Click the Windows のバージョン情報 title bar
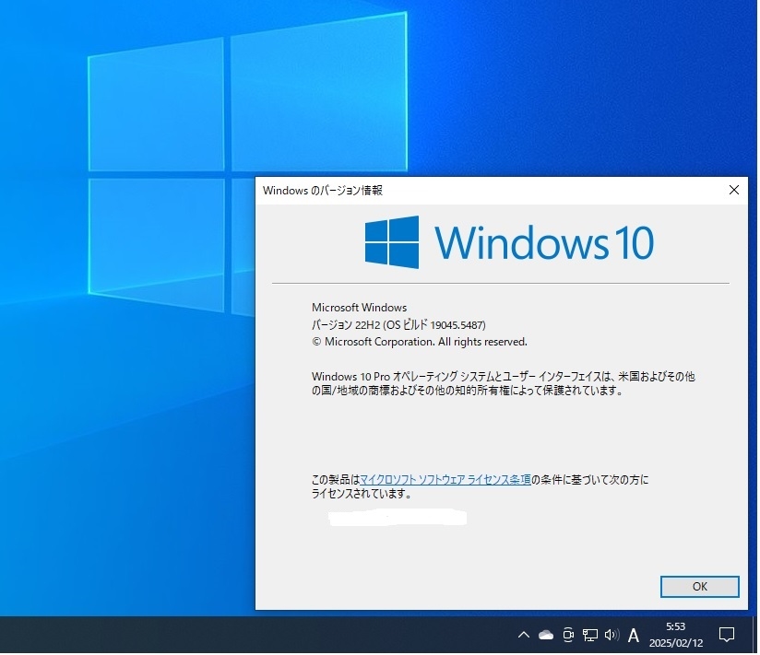This screenshot has width=760, height=655. point(490,191)
